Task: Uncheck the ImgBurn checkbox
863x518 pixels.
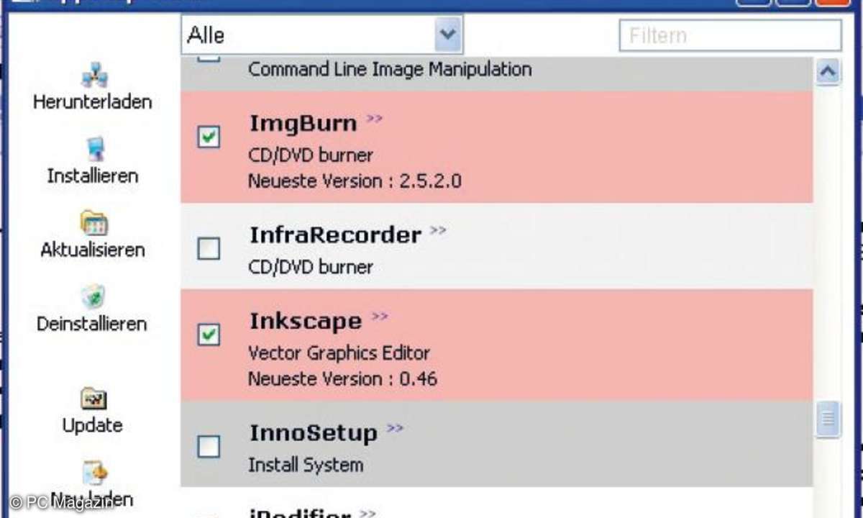Action: pyautogui.click(x=209, y=137)
